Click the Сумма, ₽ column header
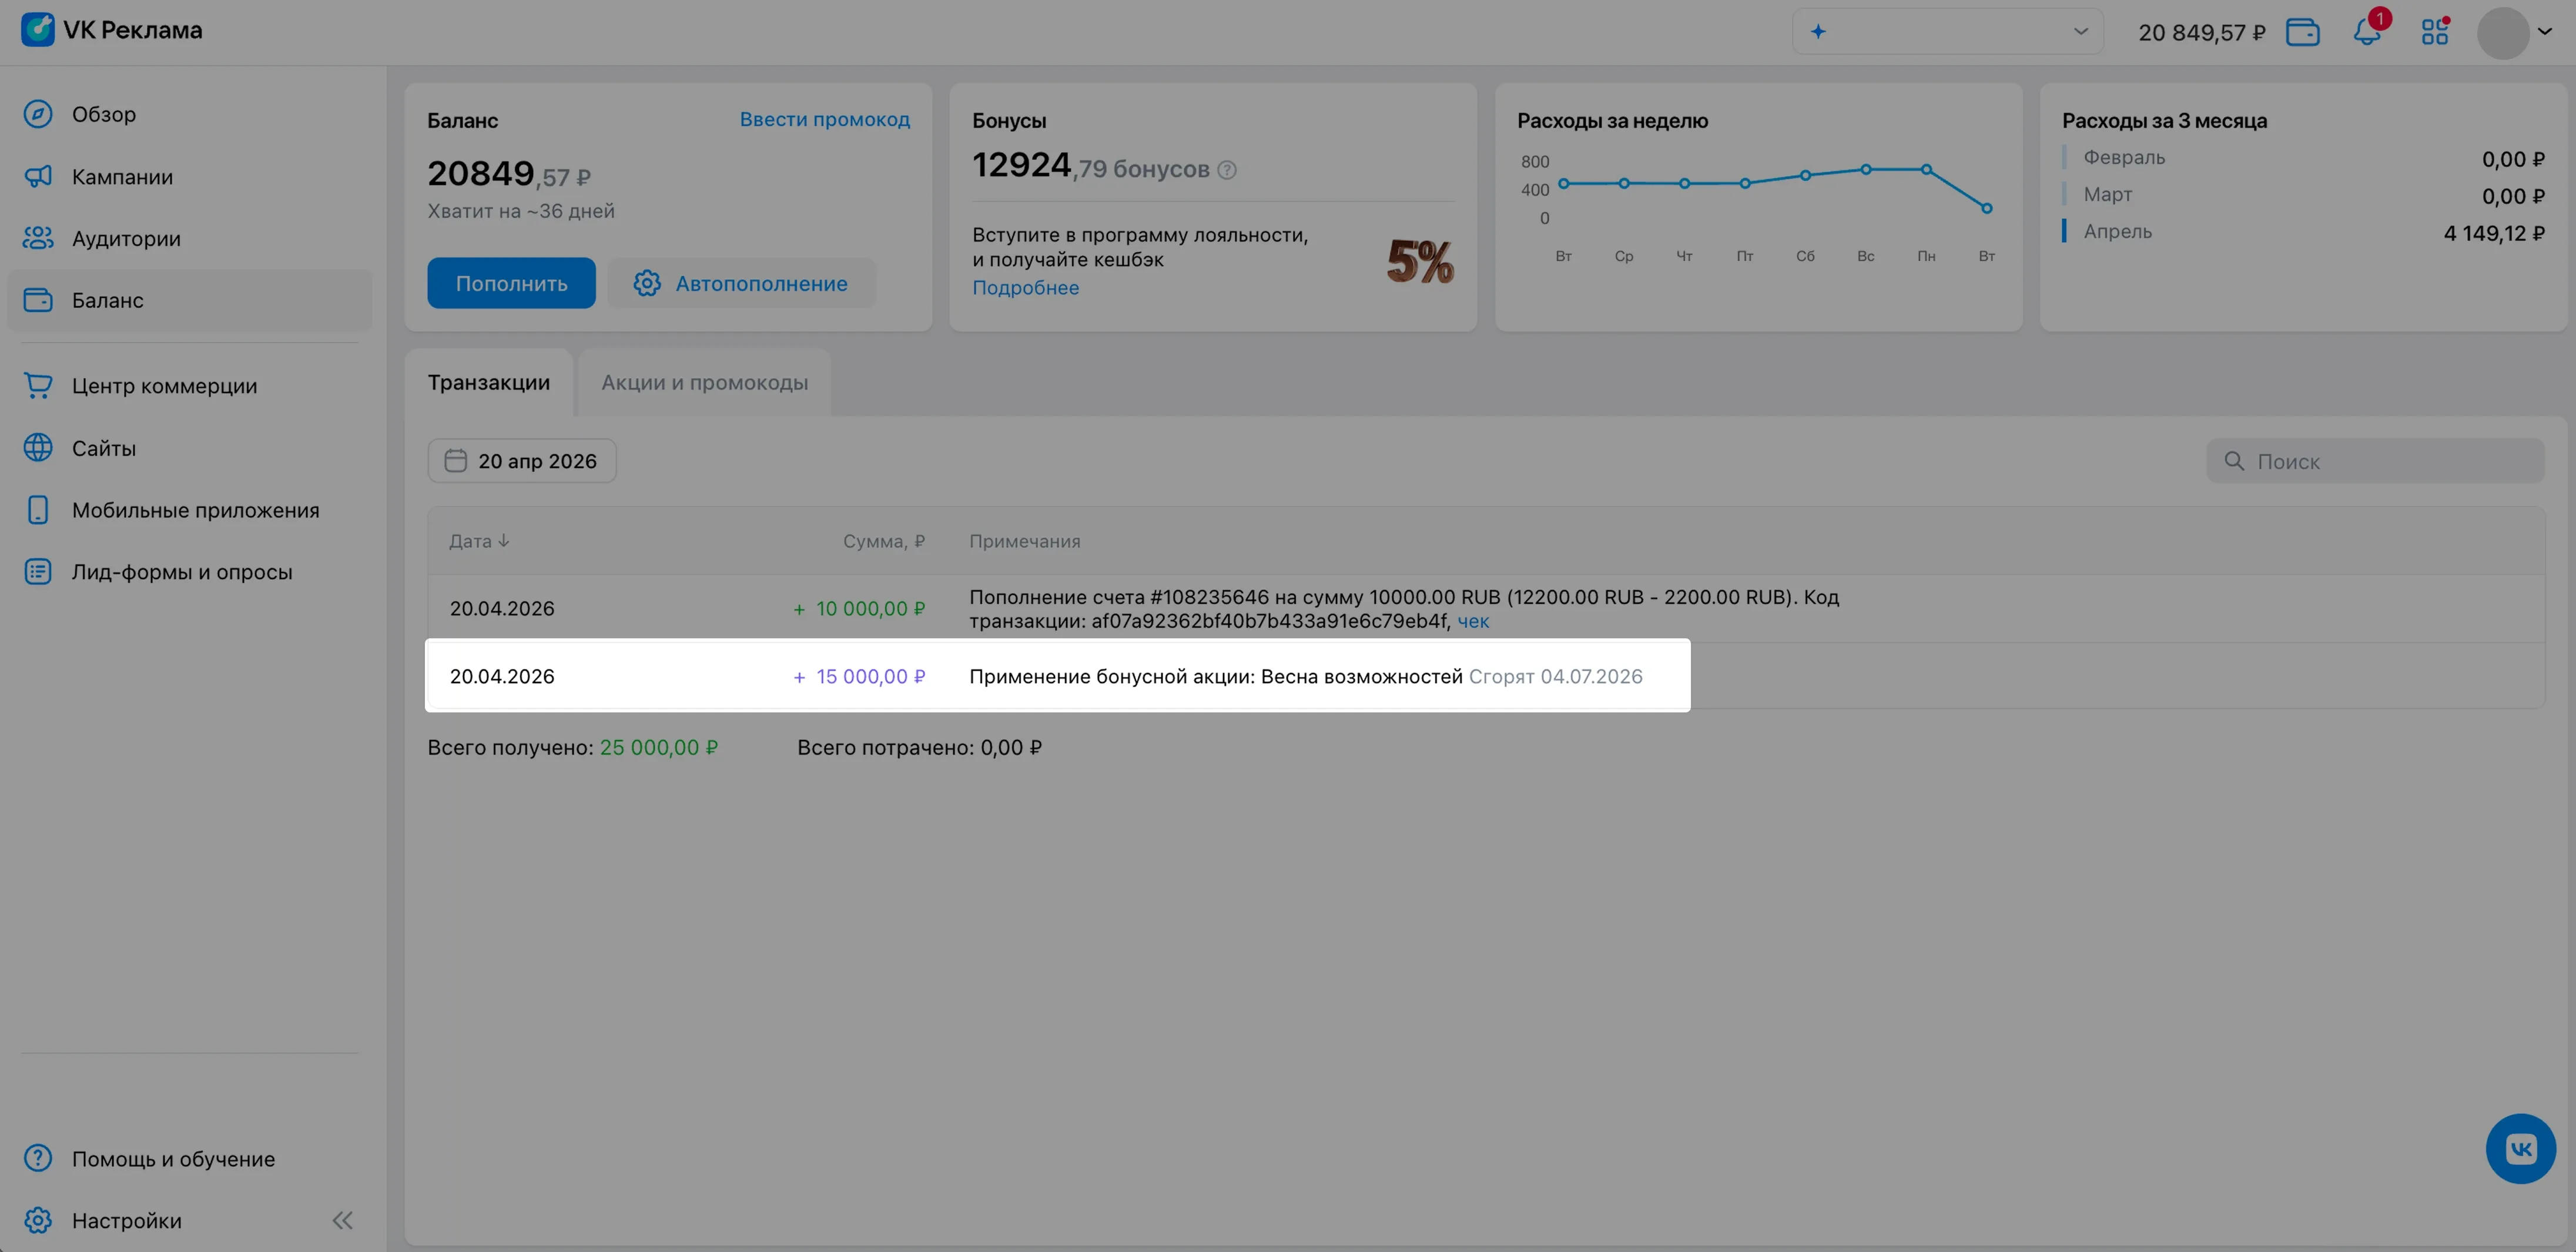The width and height of the screenshot is (2576, 1252). tap(884, 541)
